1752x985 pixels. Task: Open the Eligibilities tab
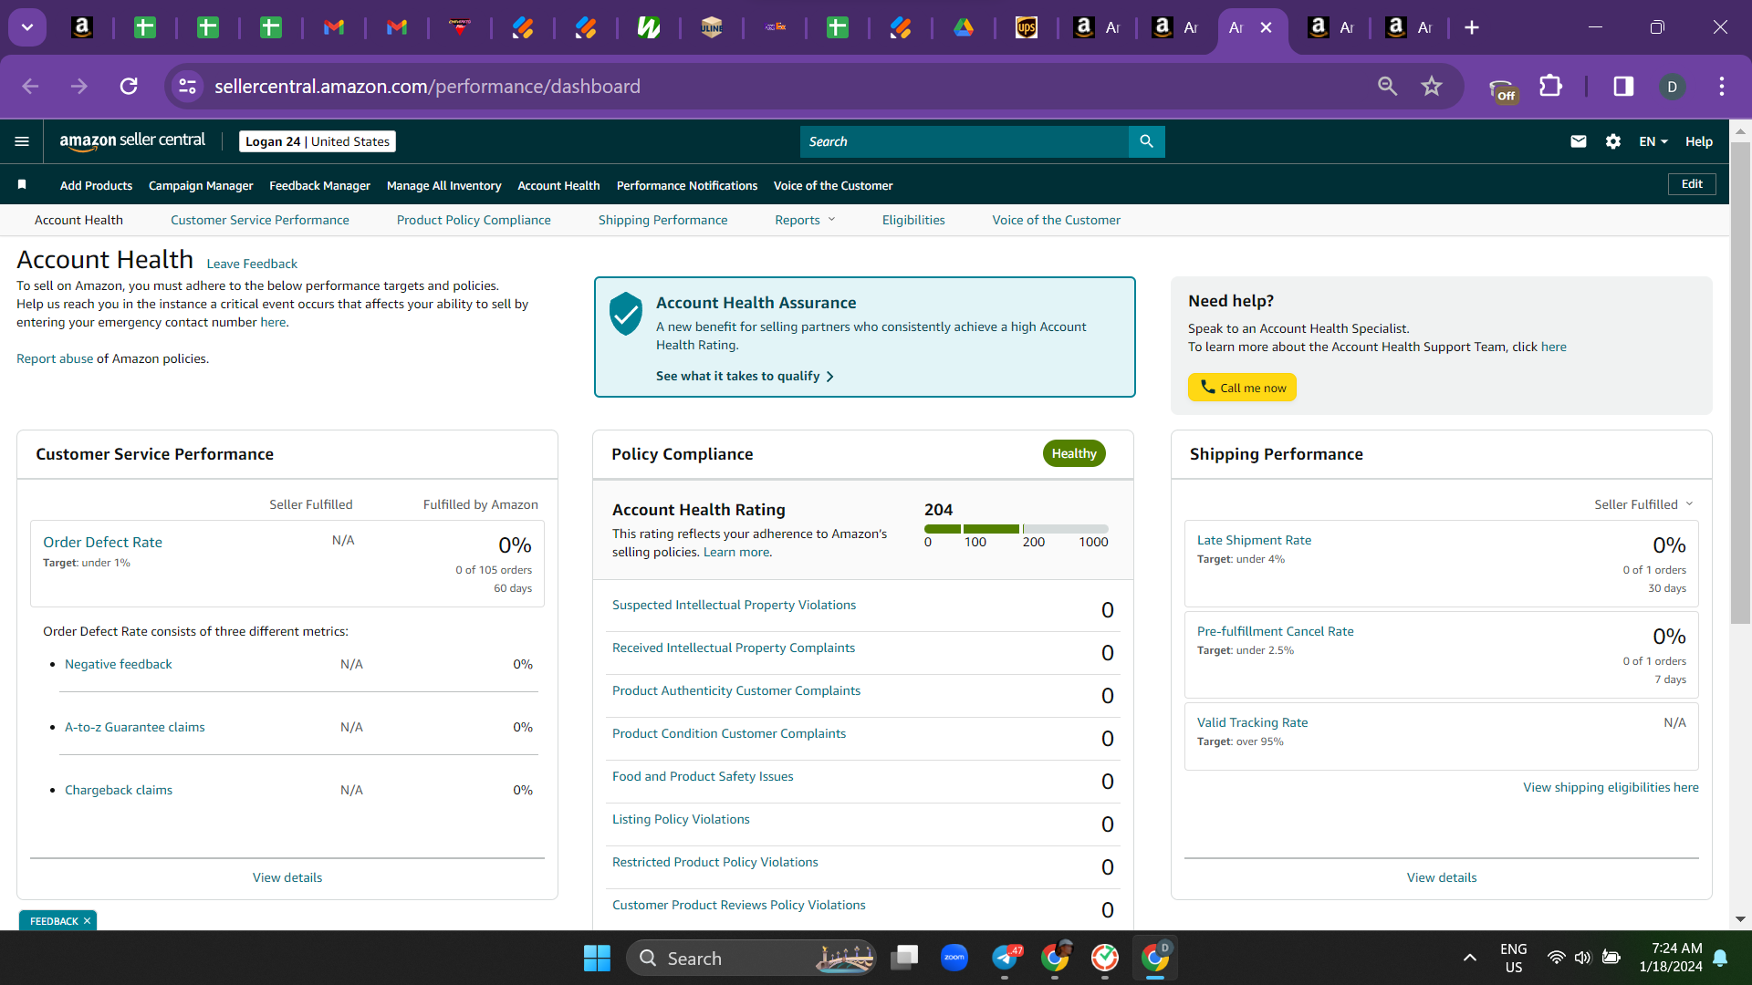coord(913,220)
